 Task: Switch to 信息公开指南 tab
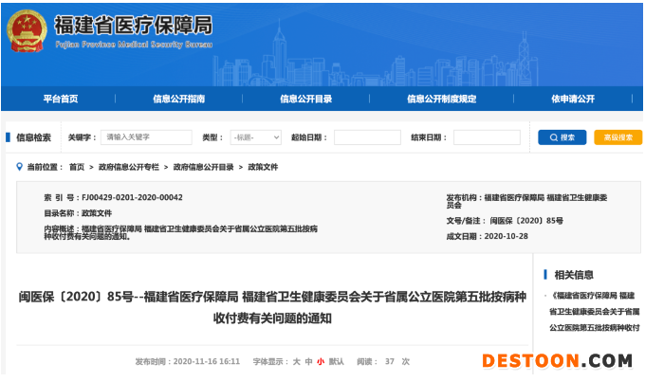coord(179,99)
